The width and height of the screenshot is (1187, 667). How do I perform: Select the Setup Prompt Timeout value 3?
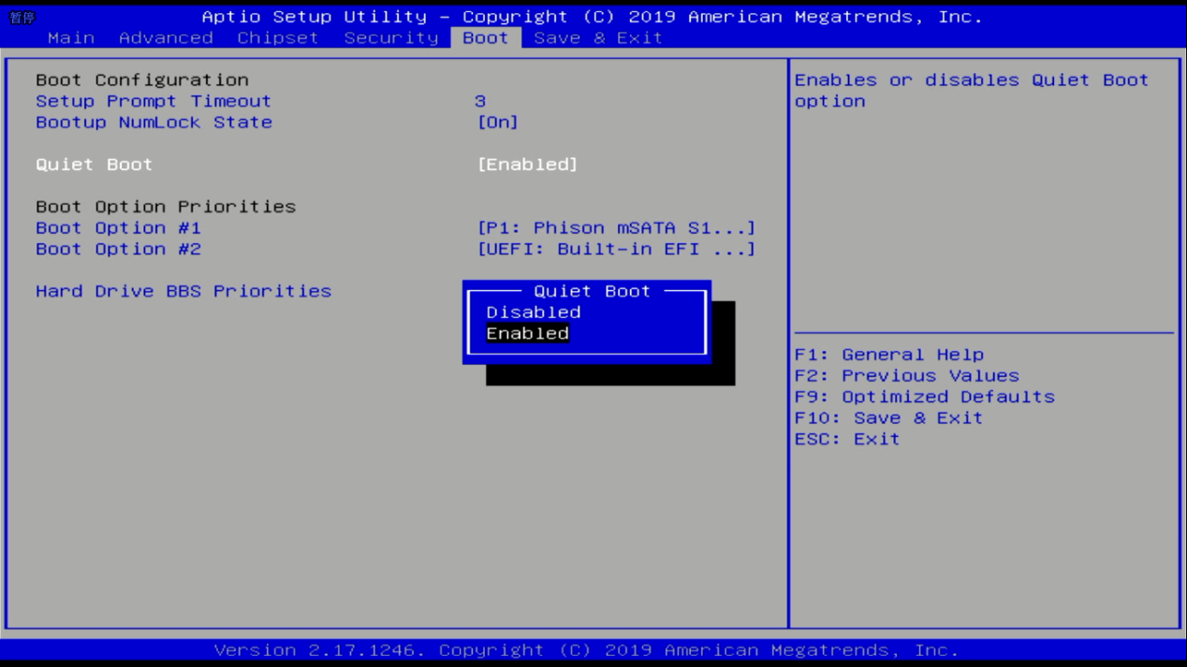point(480,101)
